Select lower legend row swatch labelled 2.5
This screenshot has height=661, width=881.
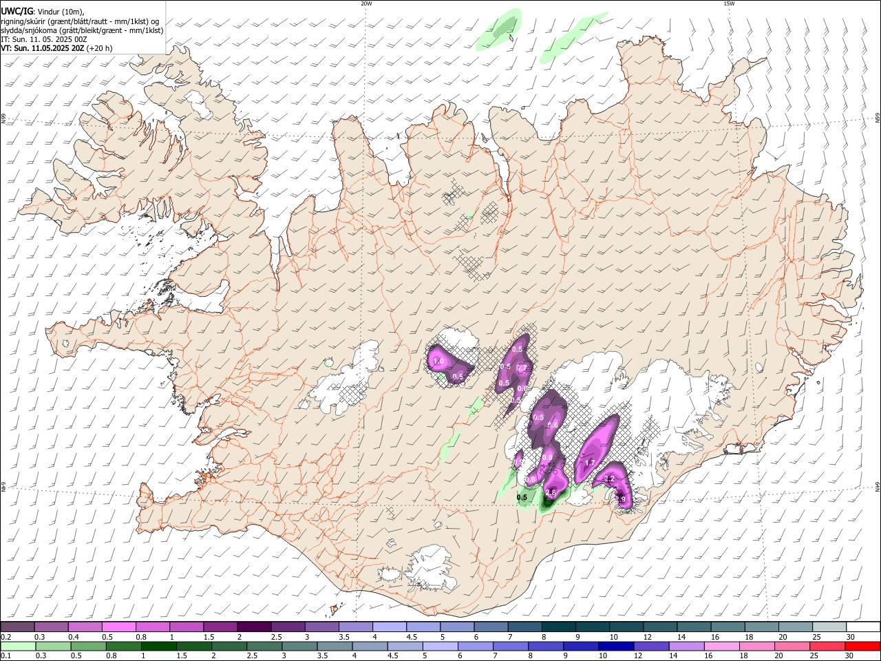[264, 646]
